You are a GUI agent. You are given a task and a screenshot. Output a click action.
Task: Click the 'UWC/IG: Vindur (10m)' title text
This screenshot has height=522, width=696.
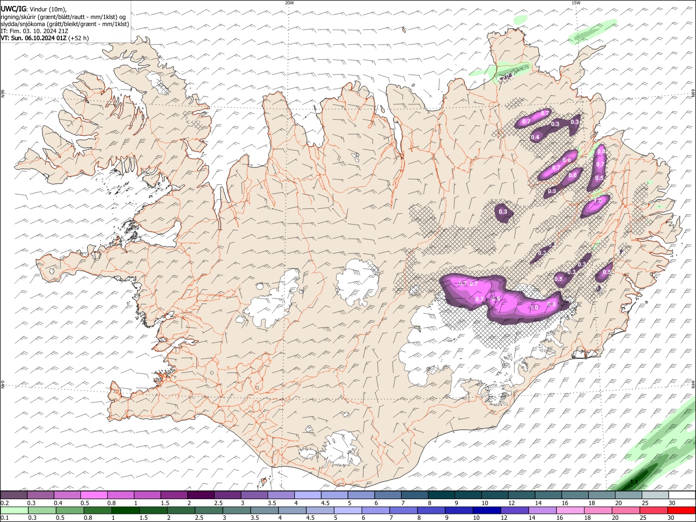pos(34,9)
